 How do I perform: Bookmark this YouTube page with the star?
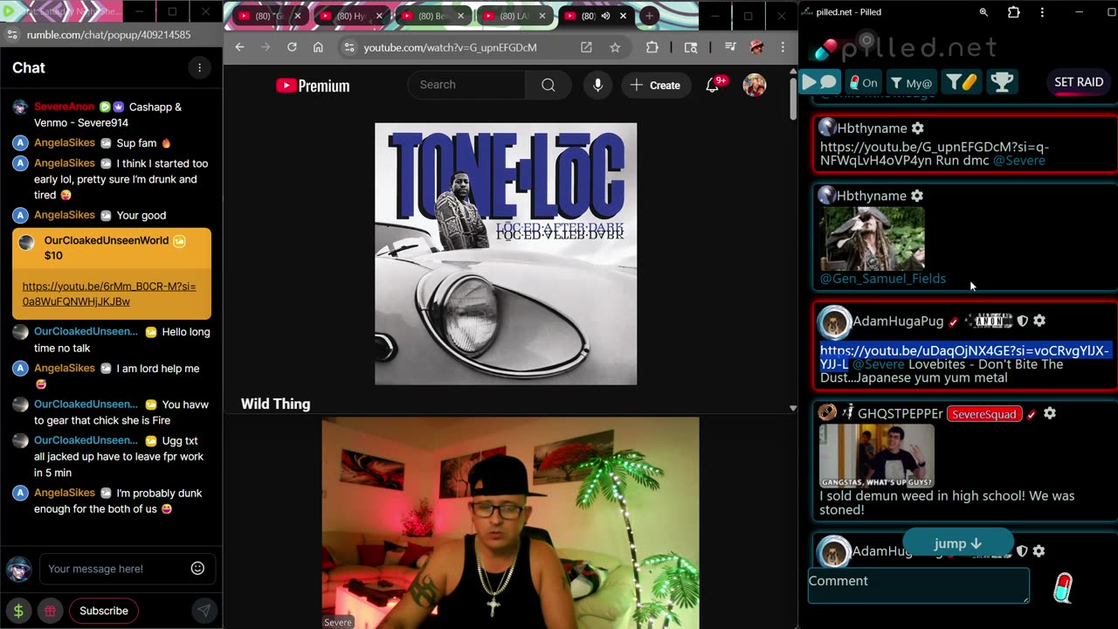(x=615, y=47)
